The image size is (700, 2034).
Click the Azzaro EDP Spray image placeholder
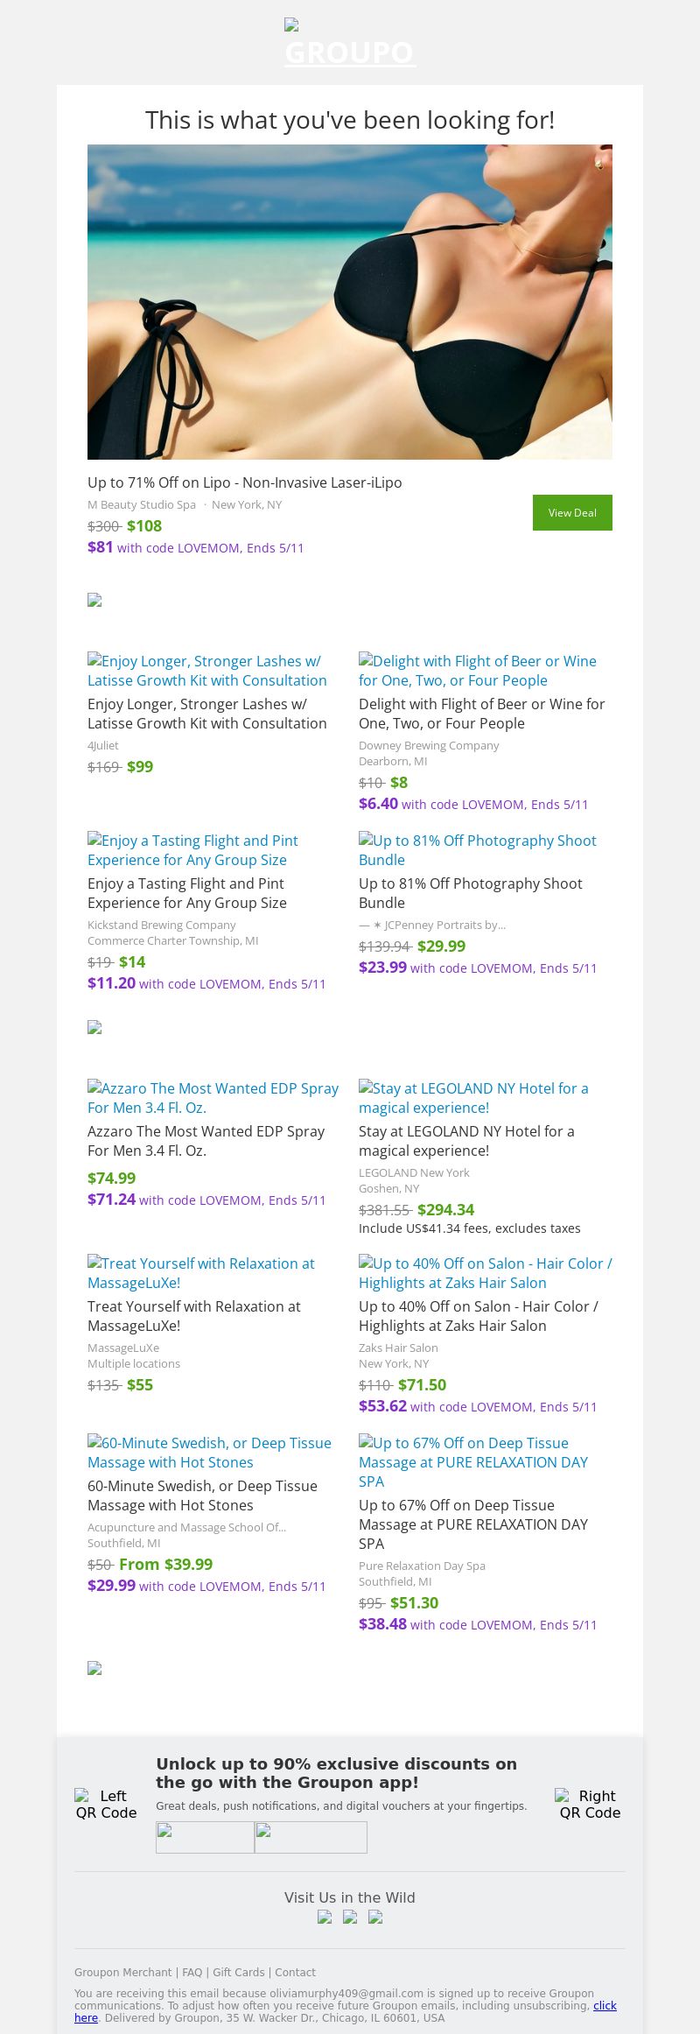(x=213, y=1098)
